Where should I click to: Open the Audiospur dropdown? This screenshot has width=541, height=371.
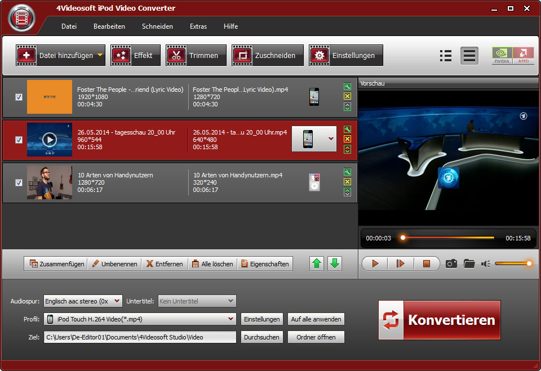tap(83, 301)
